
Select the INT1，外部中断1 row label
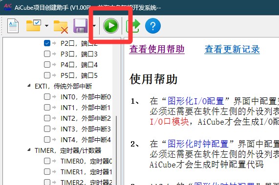[x=86, y=108]
